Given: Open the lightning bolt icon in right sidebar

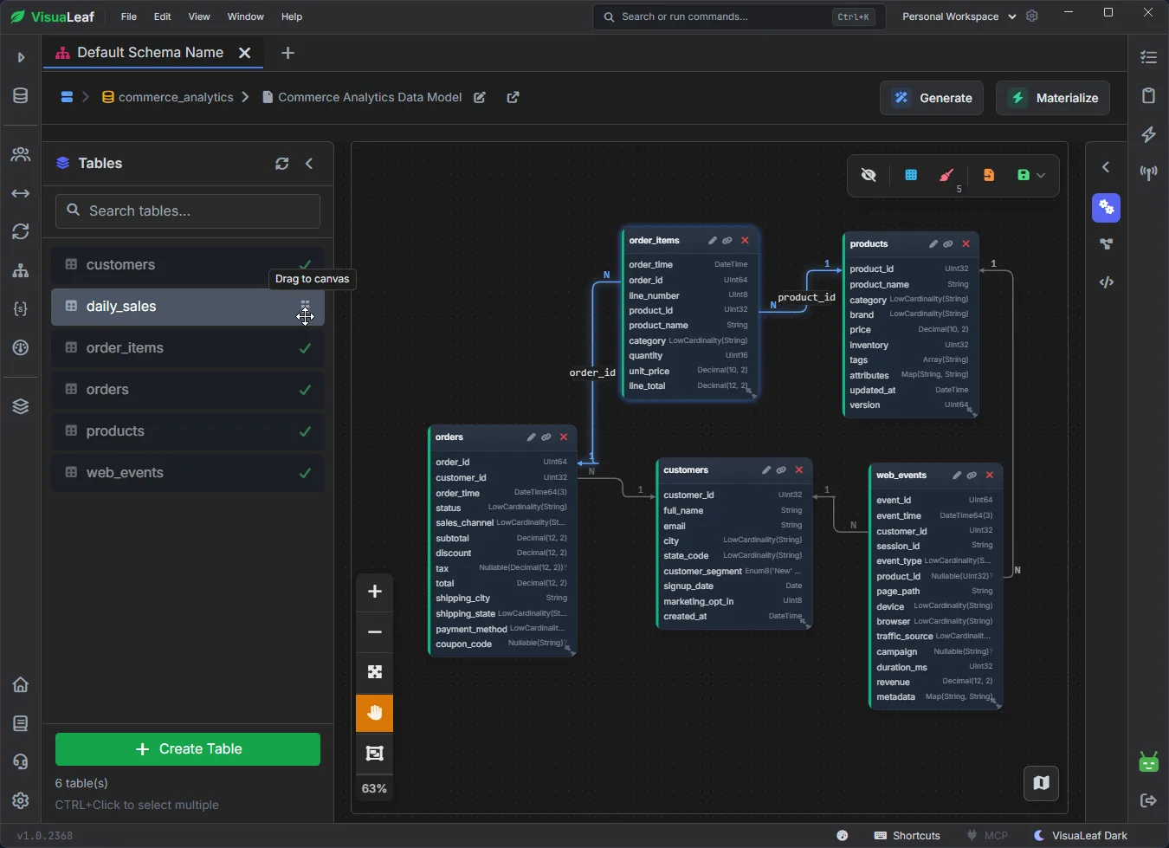Looking at the screenshot, I should [1149, 134].
